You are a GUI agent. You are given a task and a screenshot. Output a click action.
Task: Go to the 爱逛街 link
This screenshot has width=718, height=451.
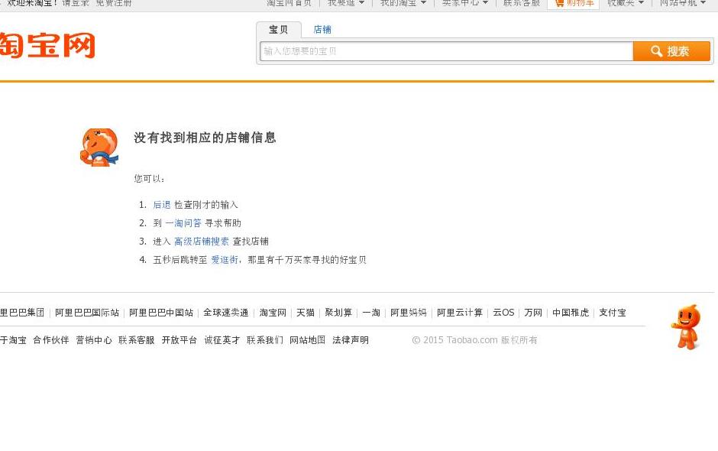(225, 260)
